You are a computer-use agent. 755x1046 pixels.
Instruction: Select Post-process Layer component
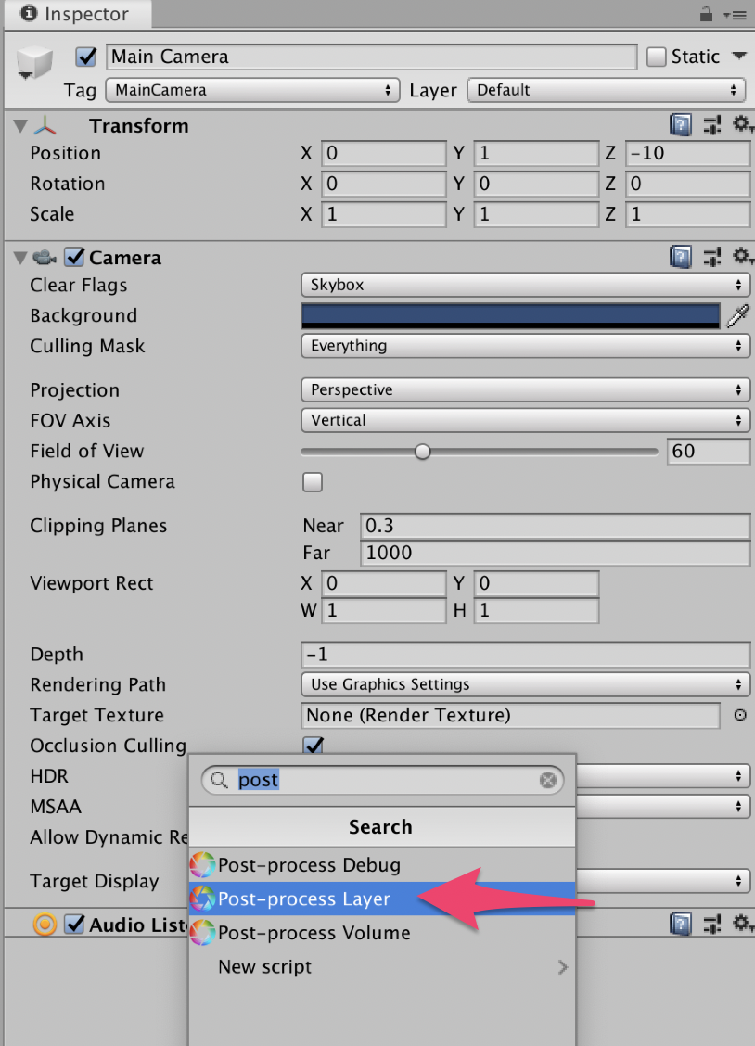click(382, 899)
